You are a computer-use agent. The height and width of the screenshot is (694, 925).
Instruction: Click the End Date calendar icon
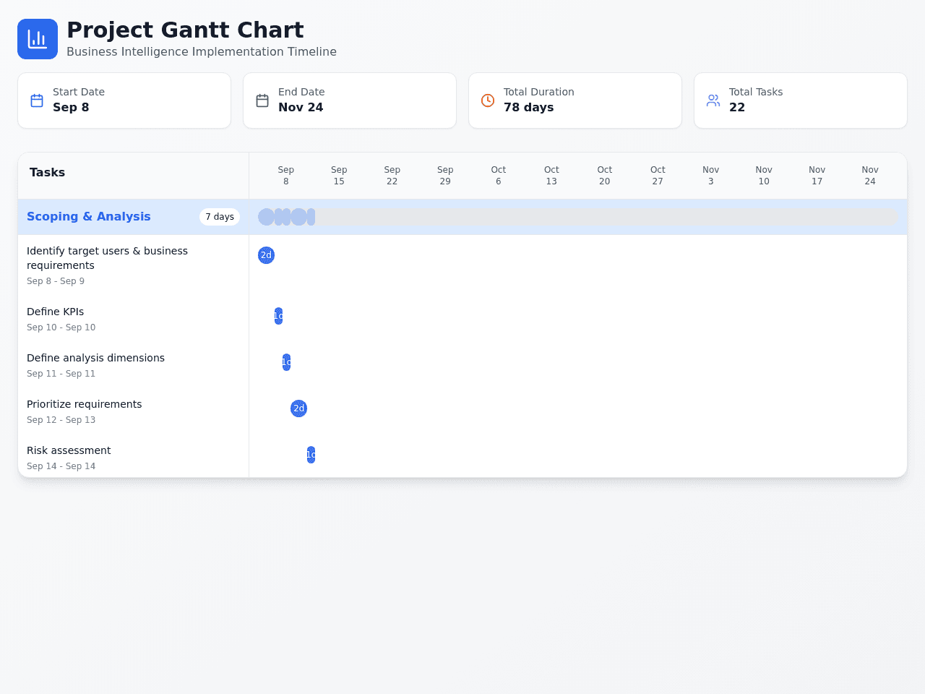tap(262, 100)
